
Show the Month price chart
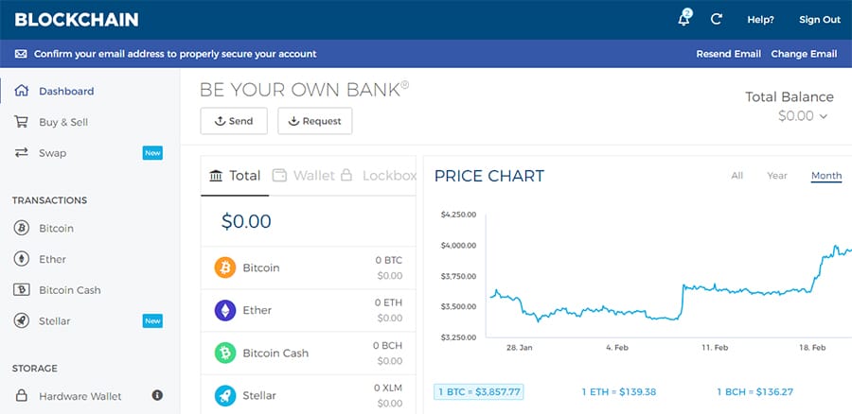(826, 175)
